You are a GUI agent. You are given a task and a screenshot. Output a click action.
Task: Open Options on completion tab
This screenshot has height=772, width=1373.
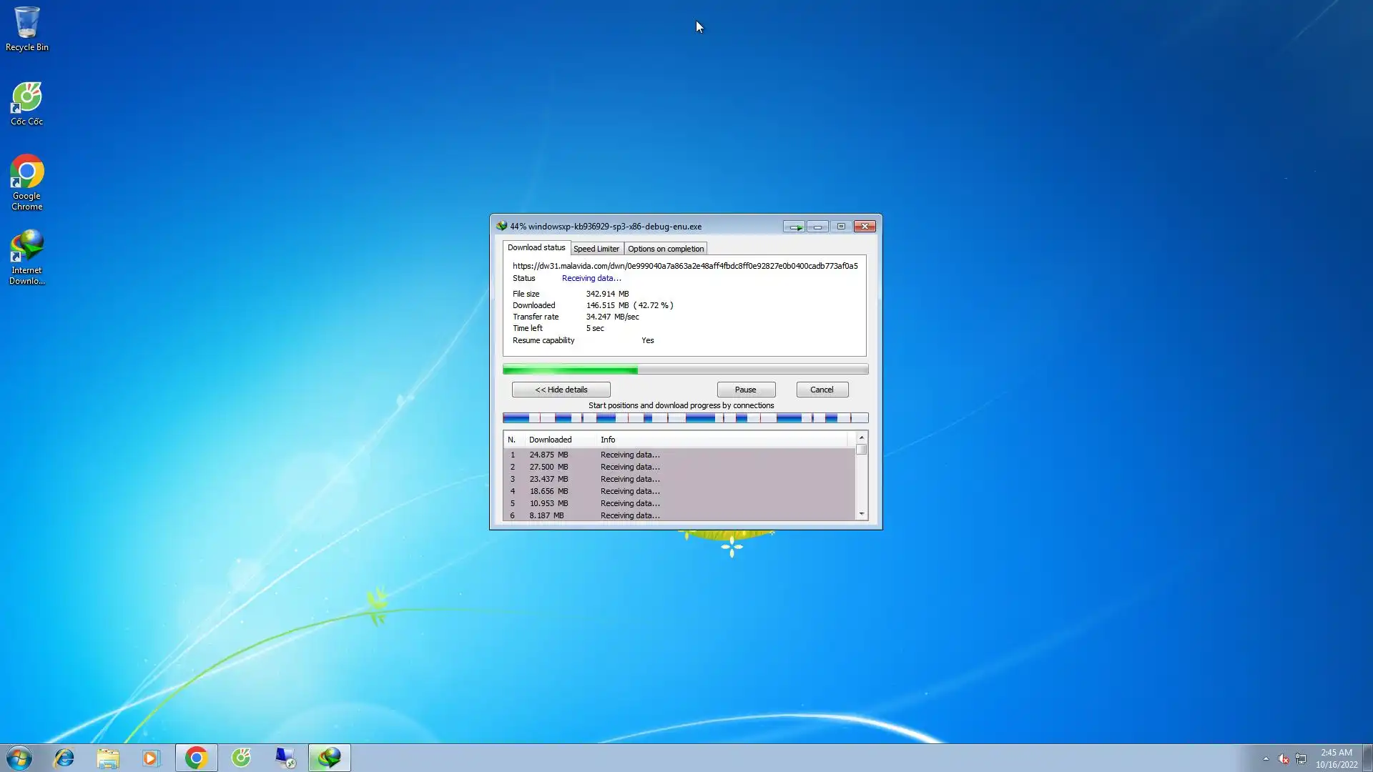(x=665, y=249)
